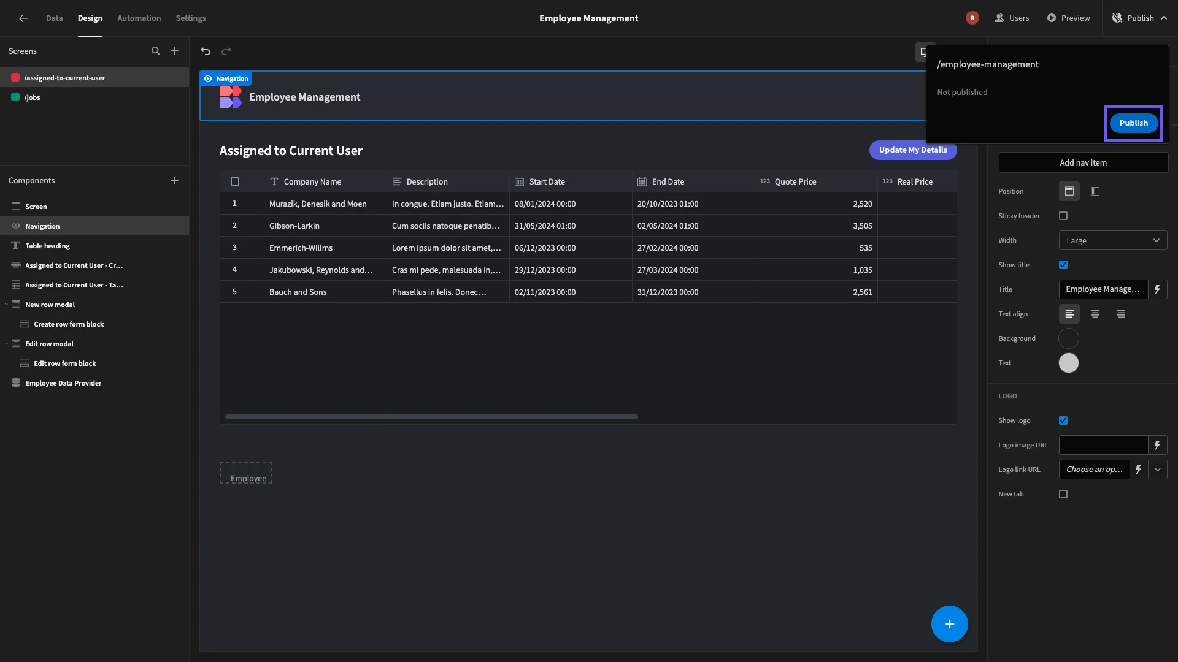
Task: Click the Budibase logo in navigation header
Action: point(231,97)
